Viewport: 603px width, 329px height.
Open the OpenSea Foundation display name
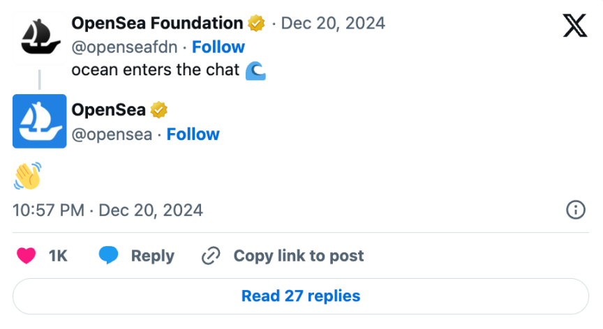pyautogui.click(x=157, y=23)
